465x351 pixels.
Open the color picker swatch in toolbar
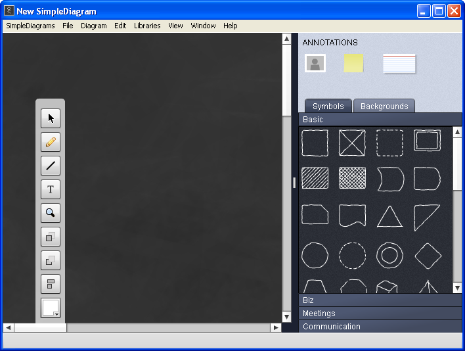click(x=51, y=308)
